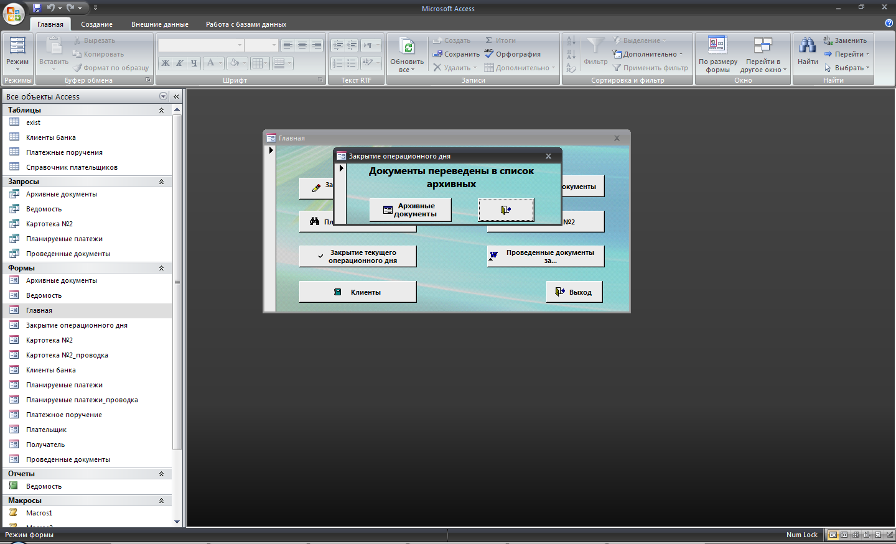Open the Главная ribbon tab
The width and height of the screenshot is (896, 544).
[50, 24]
